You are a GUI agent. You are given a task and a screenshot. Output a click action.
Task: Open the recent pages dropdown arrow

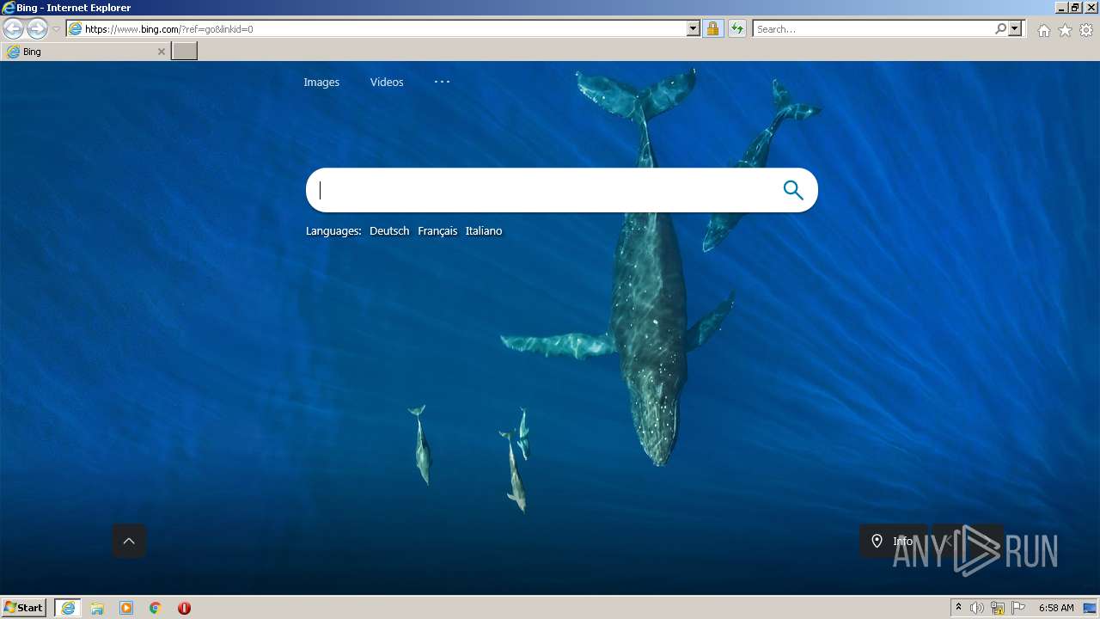click(56, 29)
